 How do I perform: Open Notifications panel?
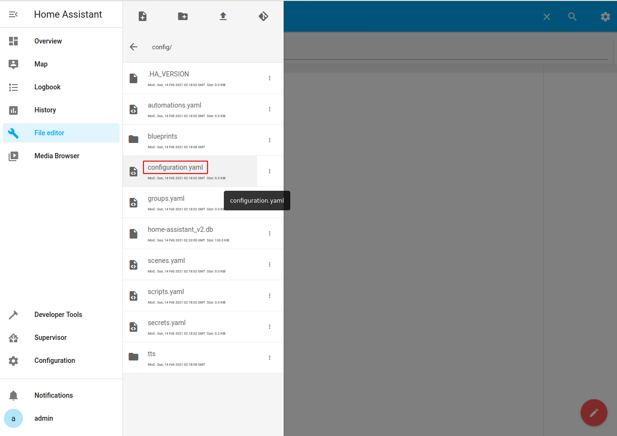point(54,395)
